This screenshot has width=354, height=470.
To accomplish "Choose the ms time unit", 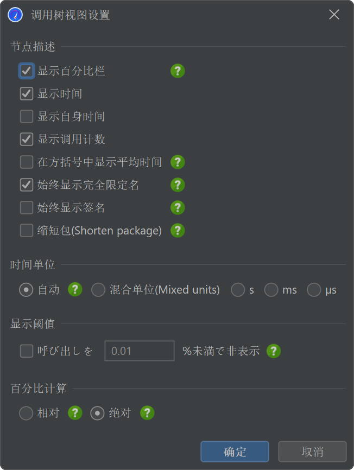I will [x=271, y=290].
